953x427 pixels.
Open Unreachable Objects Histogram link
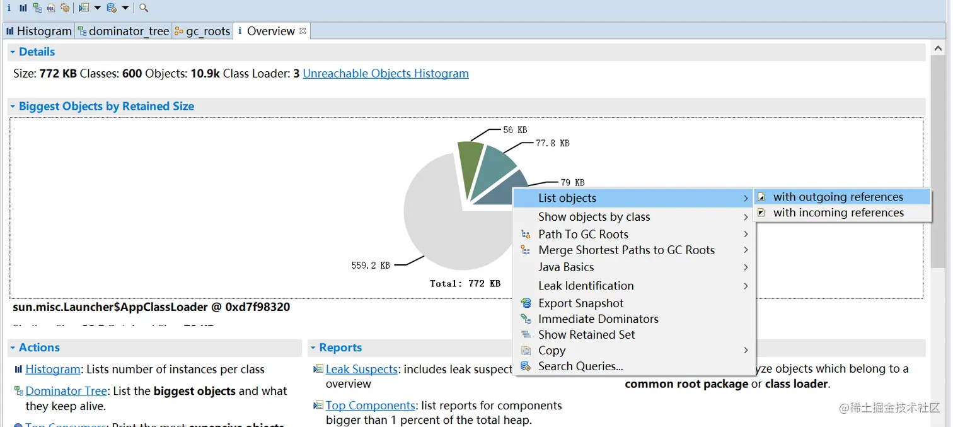point(386,73)
